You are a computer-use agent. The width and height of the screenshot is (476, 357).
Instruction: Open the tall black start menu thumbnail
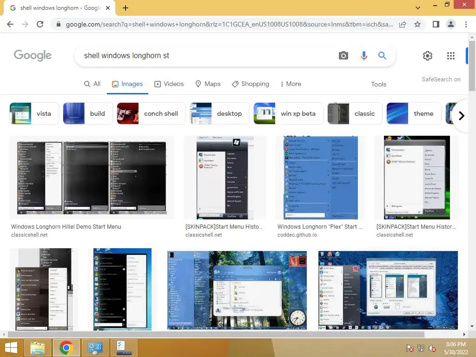pos(122,289)
